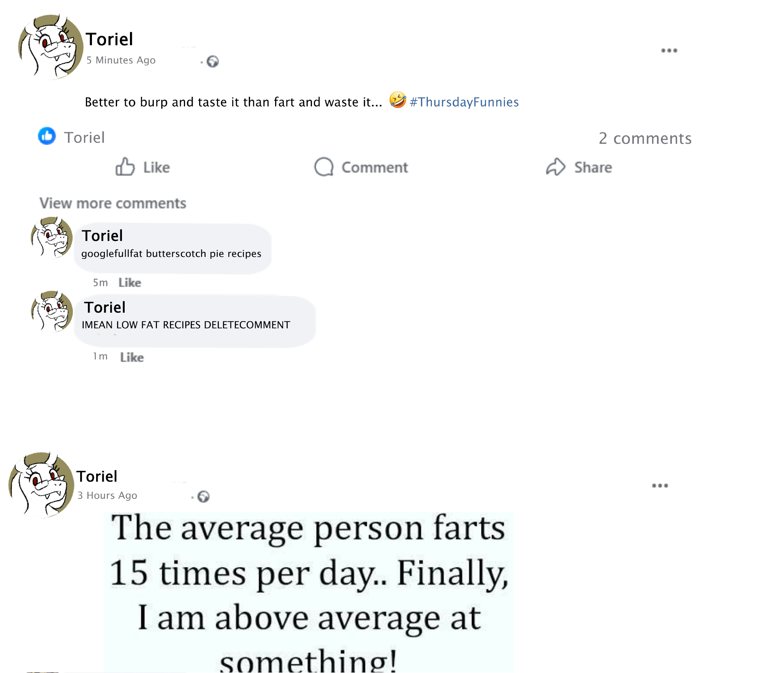760x673 pixels.
Task: Like the LOW FAT RECIPES comment
Action: click(x=132, y=358)
